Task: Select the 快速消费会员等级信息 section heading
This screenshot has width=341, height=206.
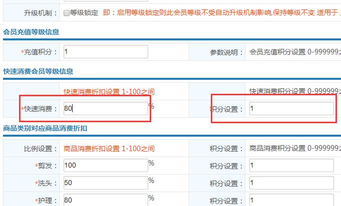Action: point(38,71)
